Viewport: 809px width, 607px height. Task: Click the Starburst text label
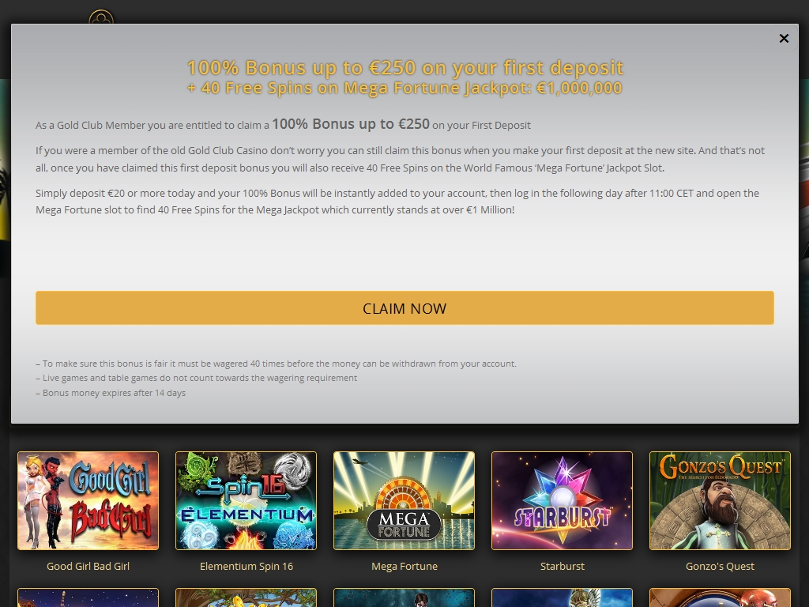pyautogui.click(x=563, y=566)
